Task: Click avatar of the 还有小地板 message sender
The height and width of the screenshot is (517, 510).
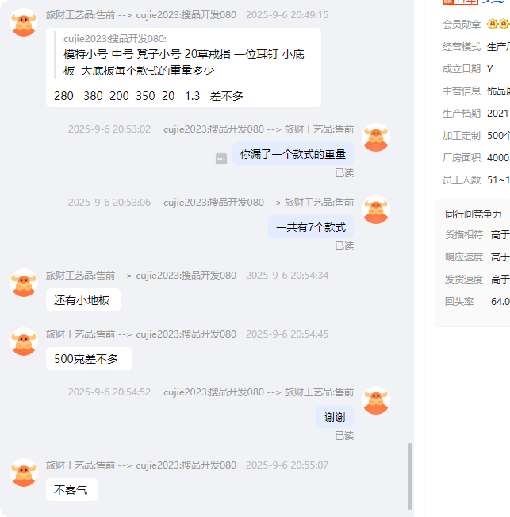Action: (x=24, y=283)
